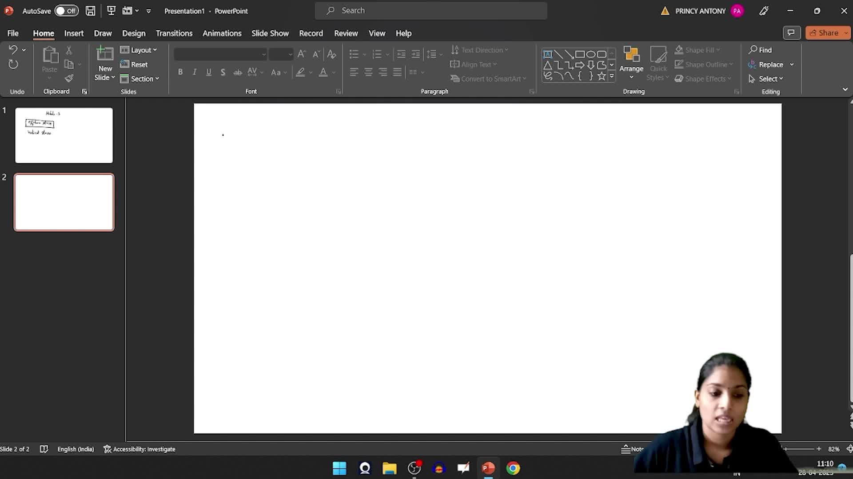Click the Format Painter brush icon
The height and width of the screenshot is (479, 853).
click(x=69, y=79)
